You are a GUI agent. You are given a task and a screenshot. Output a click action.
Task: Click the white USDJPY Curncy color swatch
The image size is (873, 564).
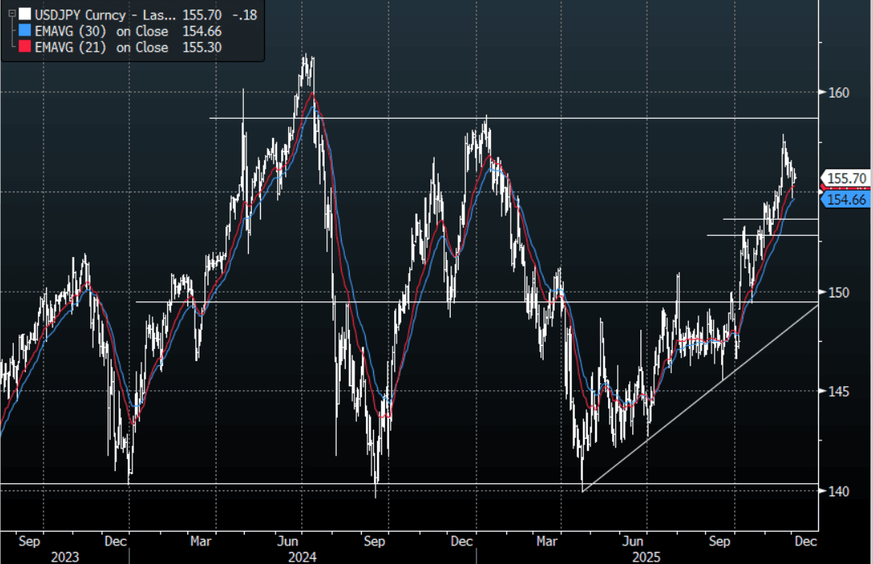pos(25,14)
